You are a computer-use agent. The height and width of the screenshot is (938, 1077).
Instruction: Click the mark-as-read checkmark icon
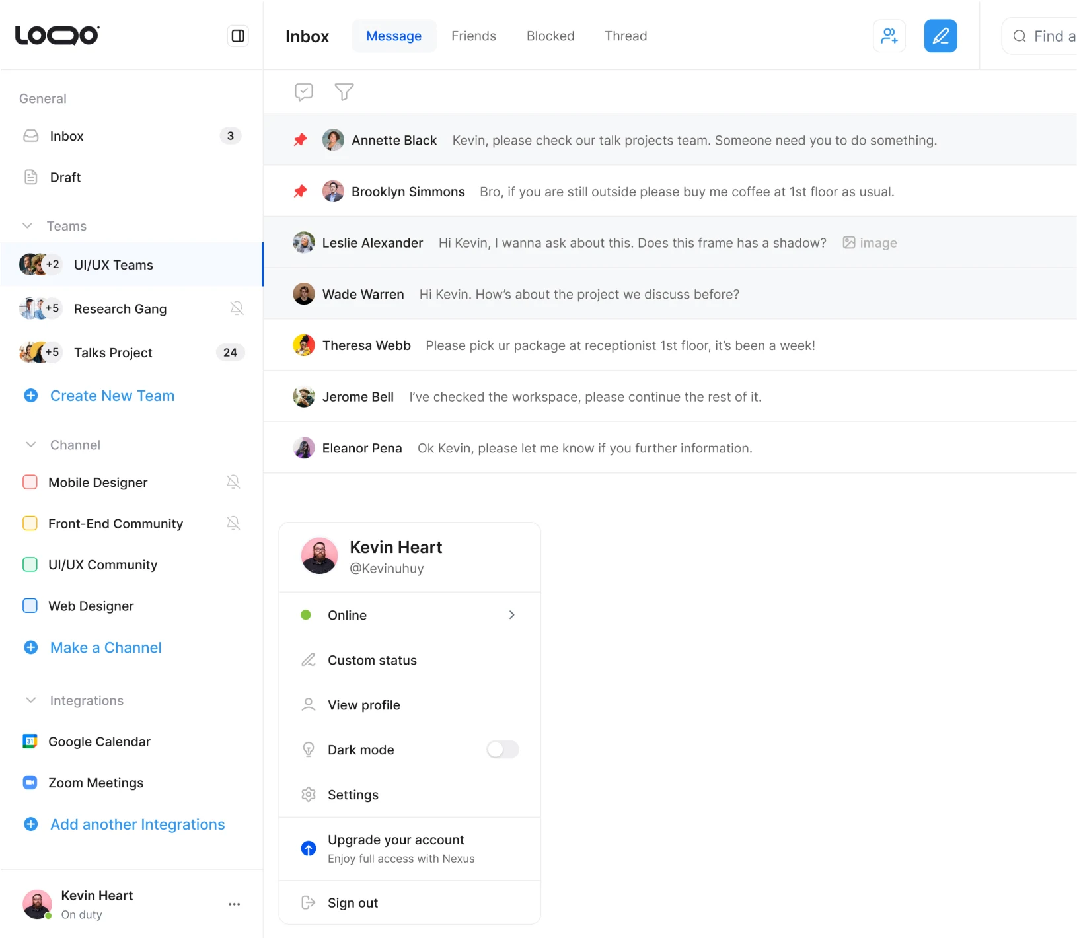click(x=304, y=92)
